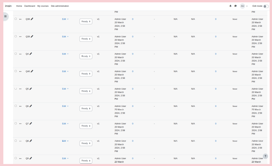The height and width of the screenshot is (166, 272).
Task: Open My courses in the navigation bar
Action: point(43,6)
